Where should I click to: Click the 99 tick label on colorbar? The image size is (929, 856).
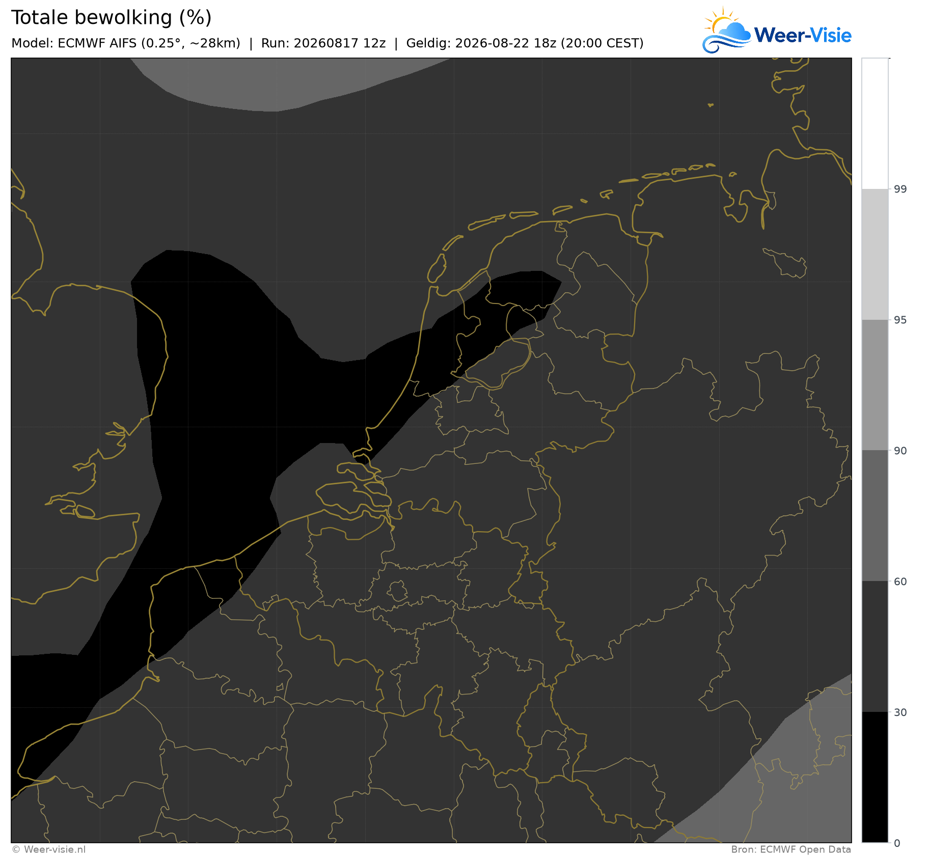coord(900,189)
